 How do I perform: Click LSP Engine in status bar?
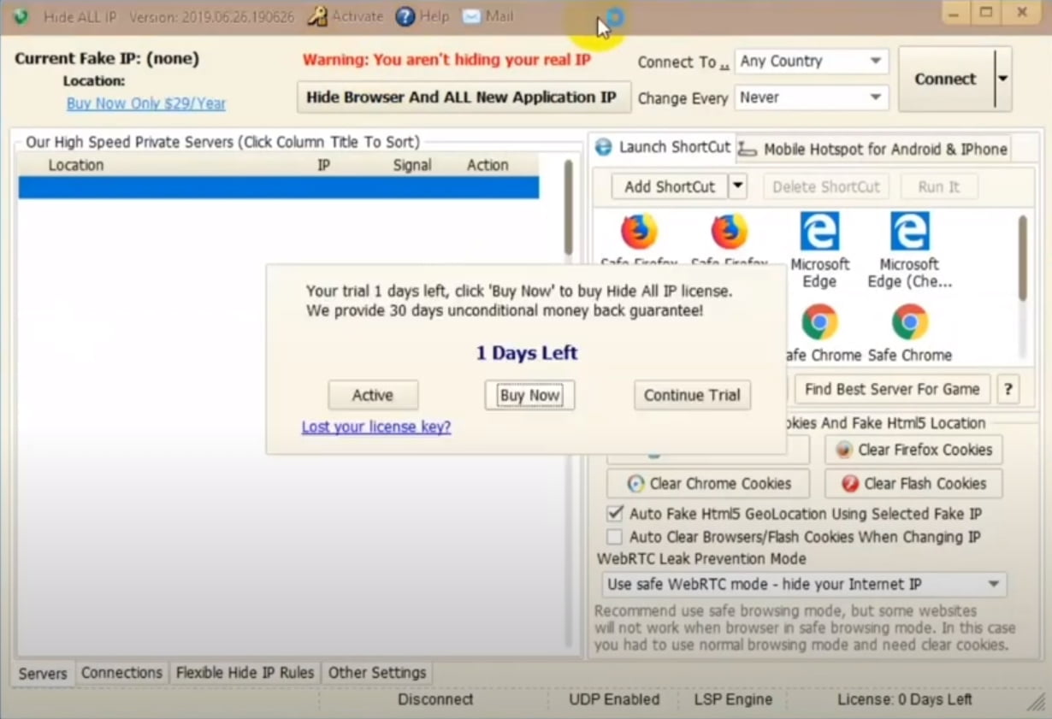pyautogui.click(x=733, y=699)
